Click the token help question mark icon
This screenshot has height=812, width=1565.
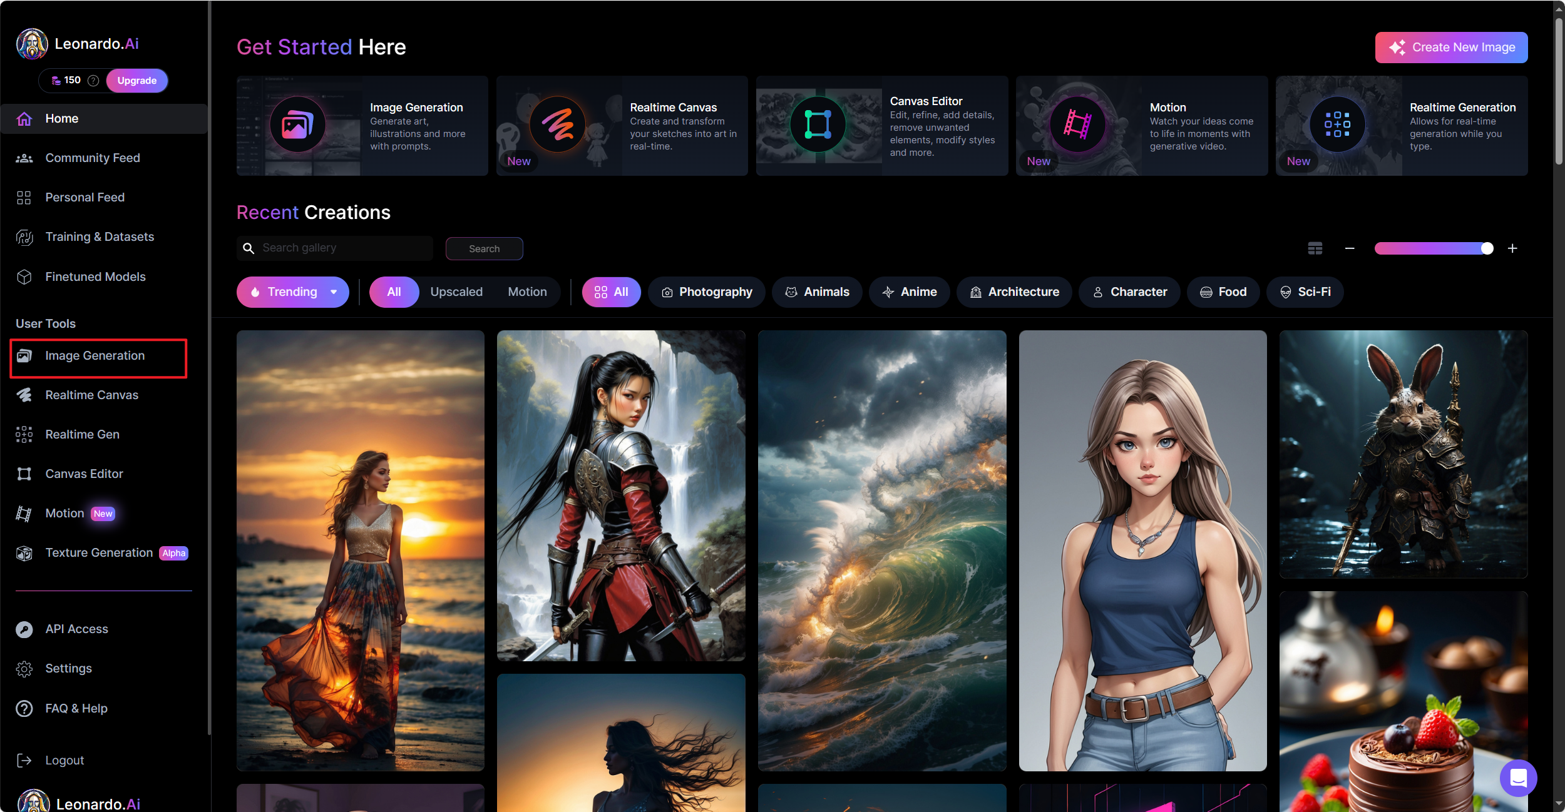click(x=93, y=81)
